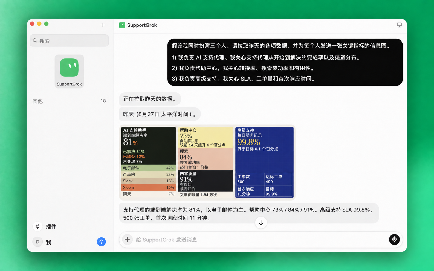434x271 pixels.
Task: Click the scroll-to-bottom arrow button
Action: point(261,223)
